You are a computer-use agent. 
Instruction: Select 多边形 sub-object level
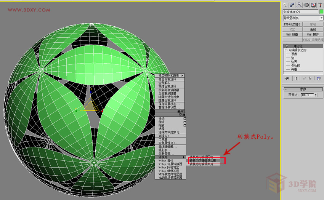coord(295,66)
